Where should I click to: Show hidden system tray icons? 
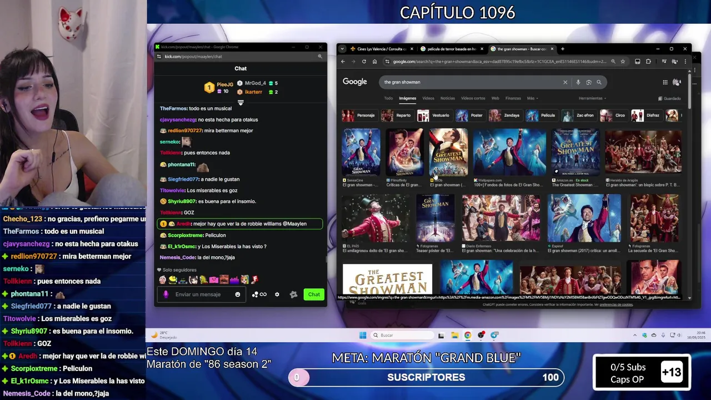click(x=635, y=335)
